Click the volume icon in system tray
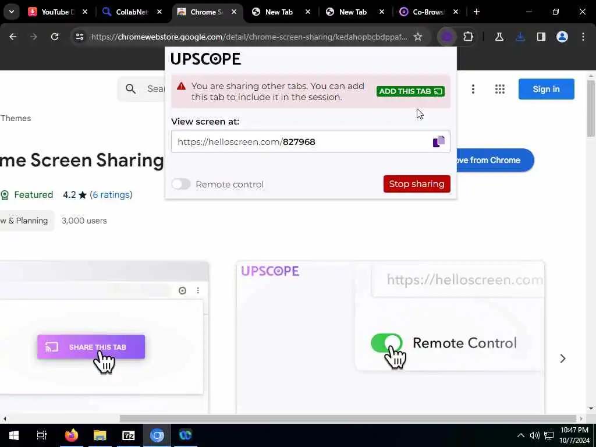This screenshot has height=447, width=596. (x=534, y=435)
